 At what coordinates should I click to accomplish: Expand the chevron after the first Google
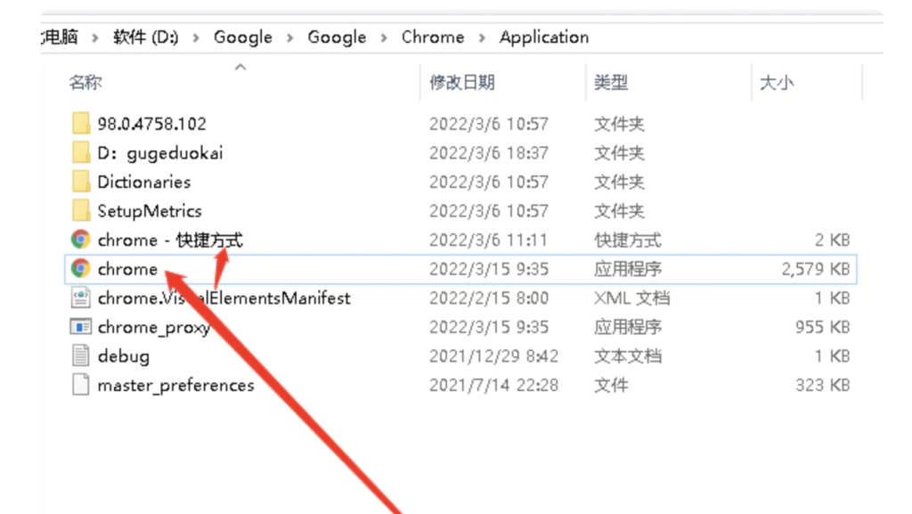point(289,37)
